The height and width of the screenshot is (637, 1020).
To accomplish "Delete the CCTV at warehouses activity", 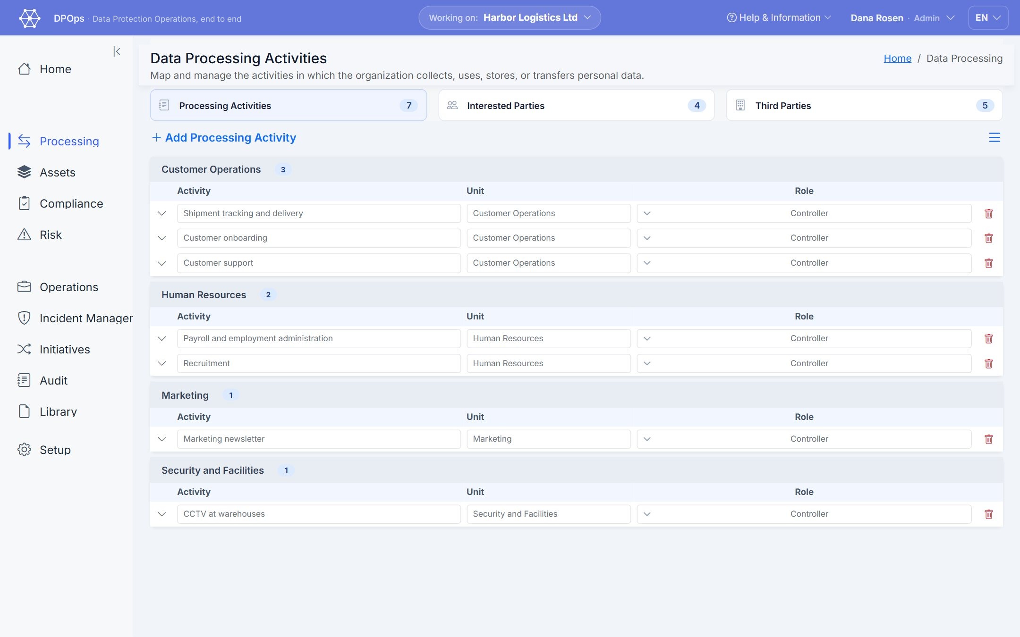I will [988, 514].
